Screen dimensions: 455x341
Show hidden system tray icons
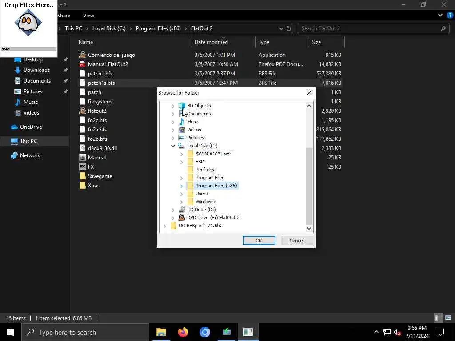coord(376,332)
